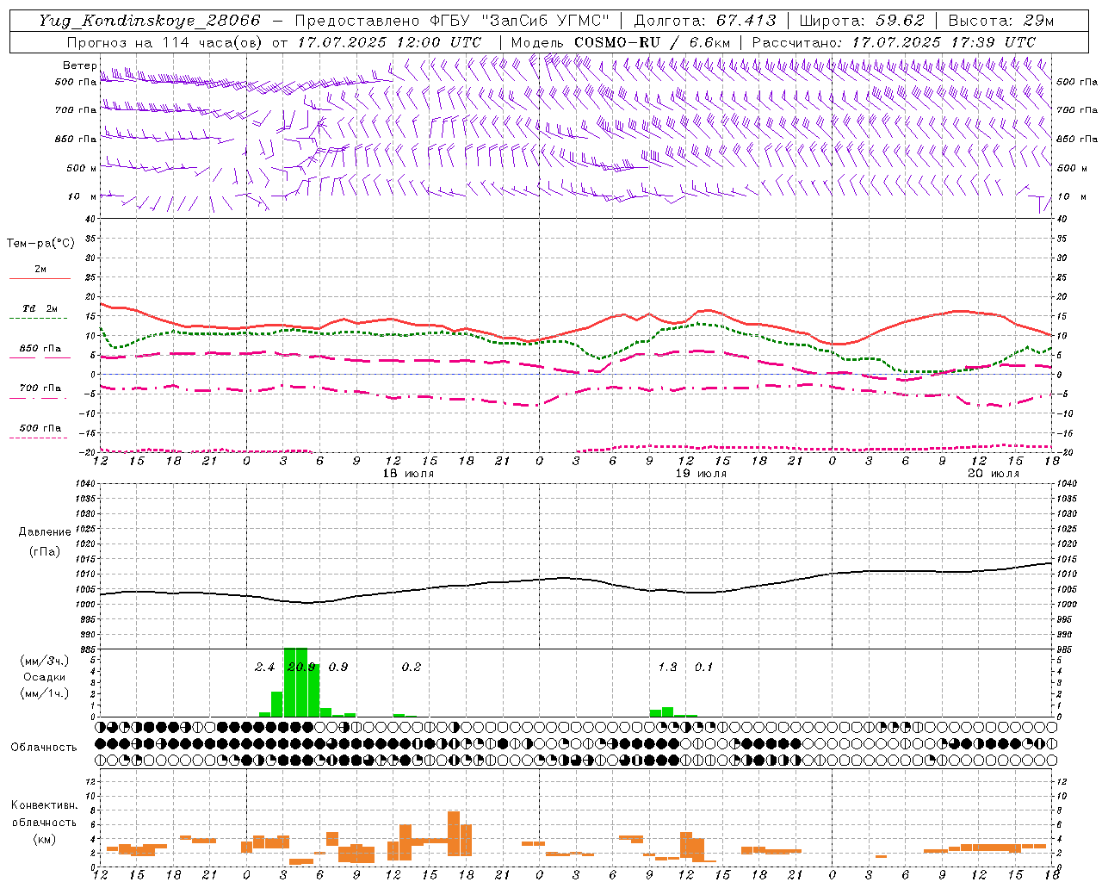Click the 2.4 precipitation total value
Image resolution: width=1102 pixels, height=882 pixels.
(265, 667)
